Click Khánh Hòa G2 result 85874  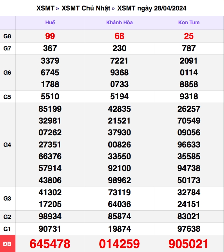pyautogui.click(x=119, y=217)
